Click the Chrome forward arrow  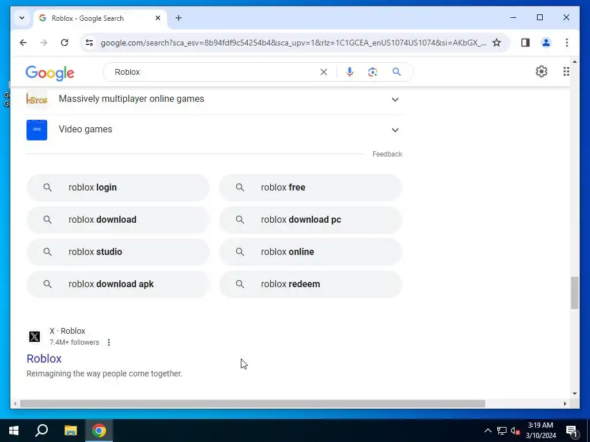(44, 43)
